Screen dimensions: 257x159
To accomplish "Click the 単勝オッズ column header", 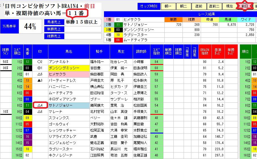I will point(231,52).
